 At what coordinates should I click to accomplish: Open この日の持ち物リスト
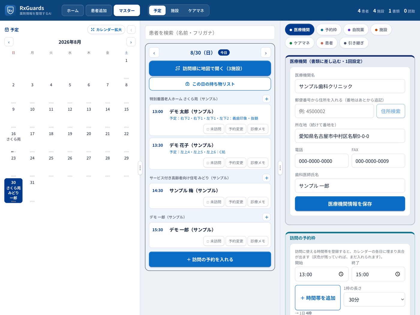pos(210,84)
